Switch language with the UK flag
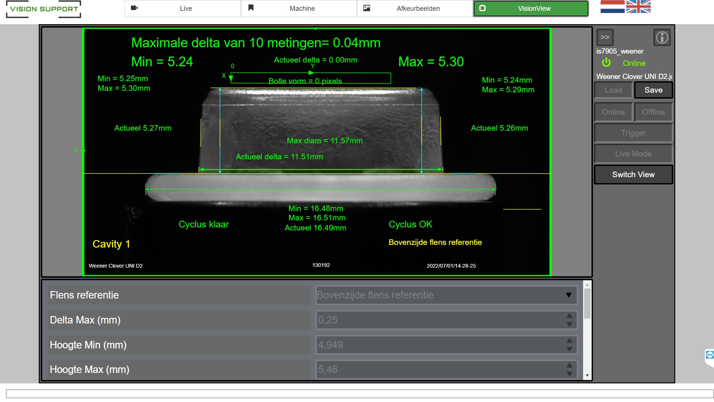714x402 pixels. coord(638,7)
